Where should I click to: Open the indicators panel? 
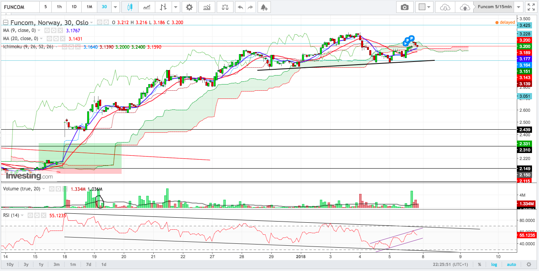tap(207, 7)
